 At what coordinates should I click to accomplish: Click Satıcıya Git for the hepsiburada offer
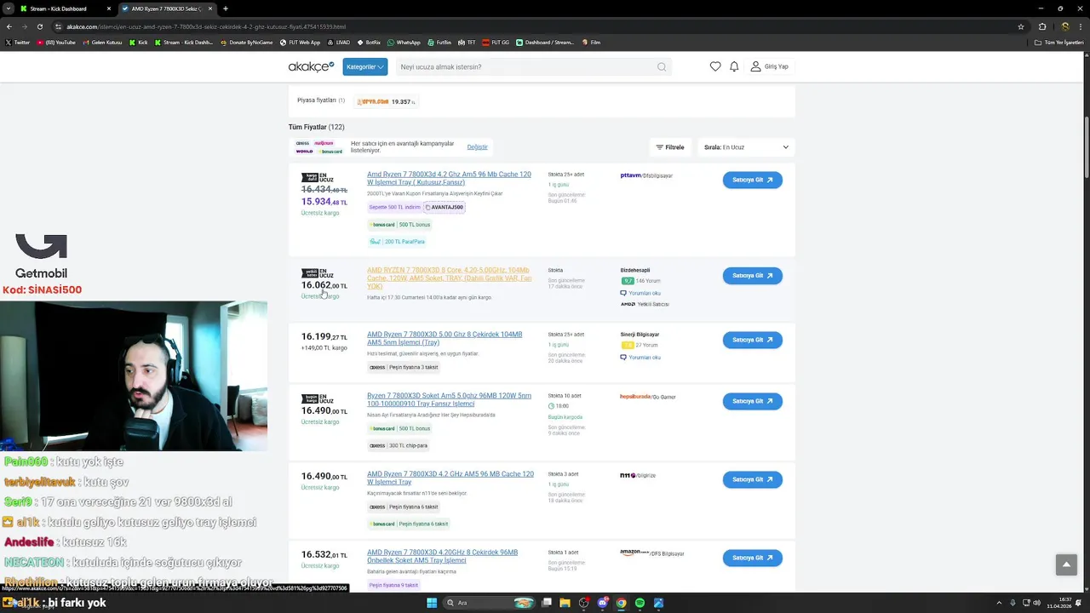[x=753, y=401]
